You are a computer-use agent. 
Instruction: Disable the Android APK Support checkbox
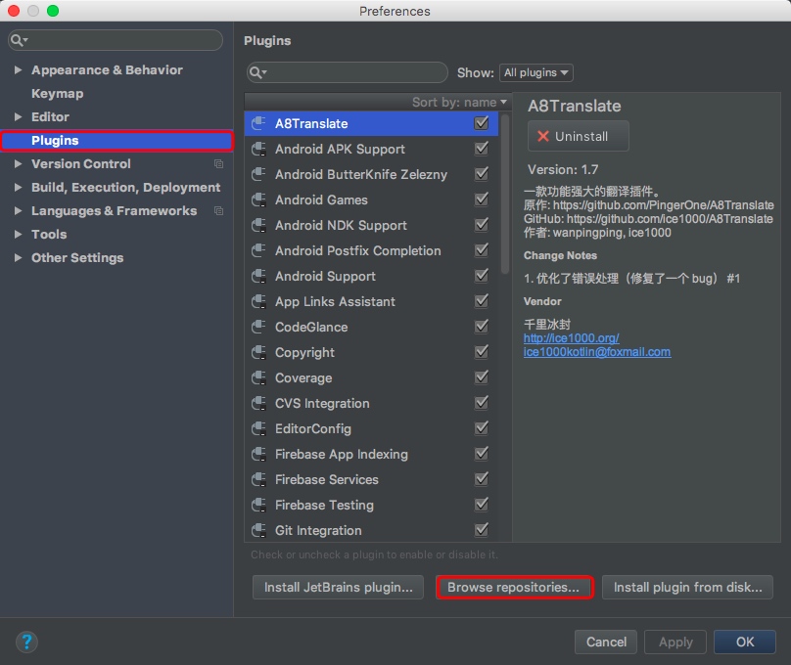(x=482, y=149)
